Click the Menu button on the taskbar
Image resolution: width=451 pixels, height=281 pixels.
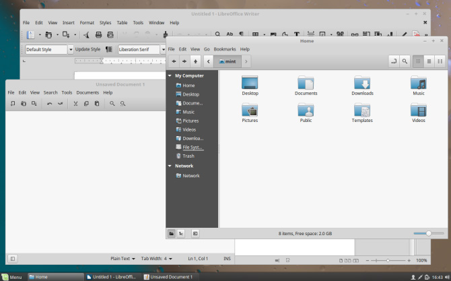pyautogui.click(x=11, y=277)
